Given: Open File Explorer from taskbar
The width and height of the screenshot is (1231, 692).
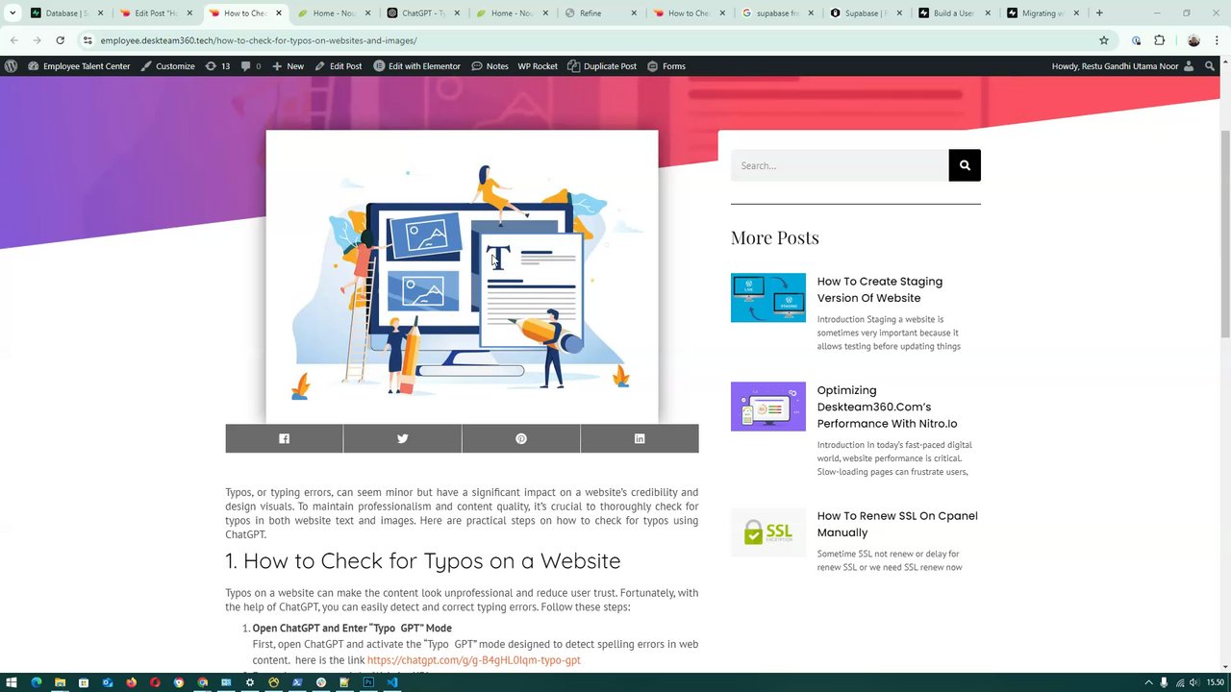Looking at the screenshot, I should 60,682.
